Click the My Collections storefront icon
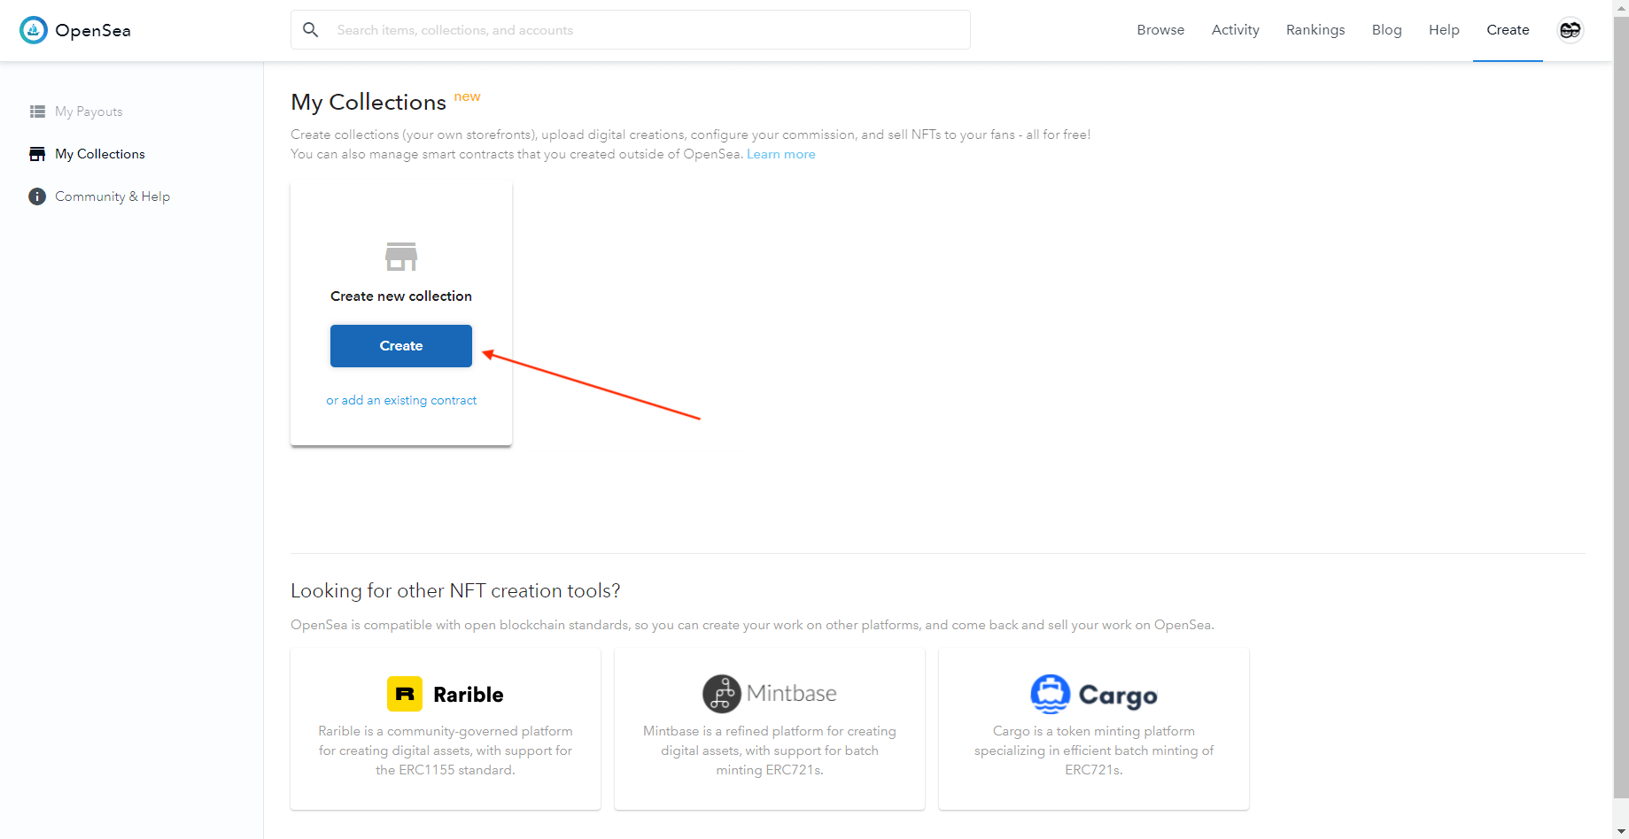 (x=37, y=154)
